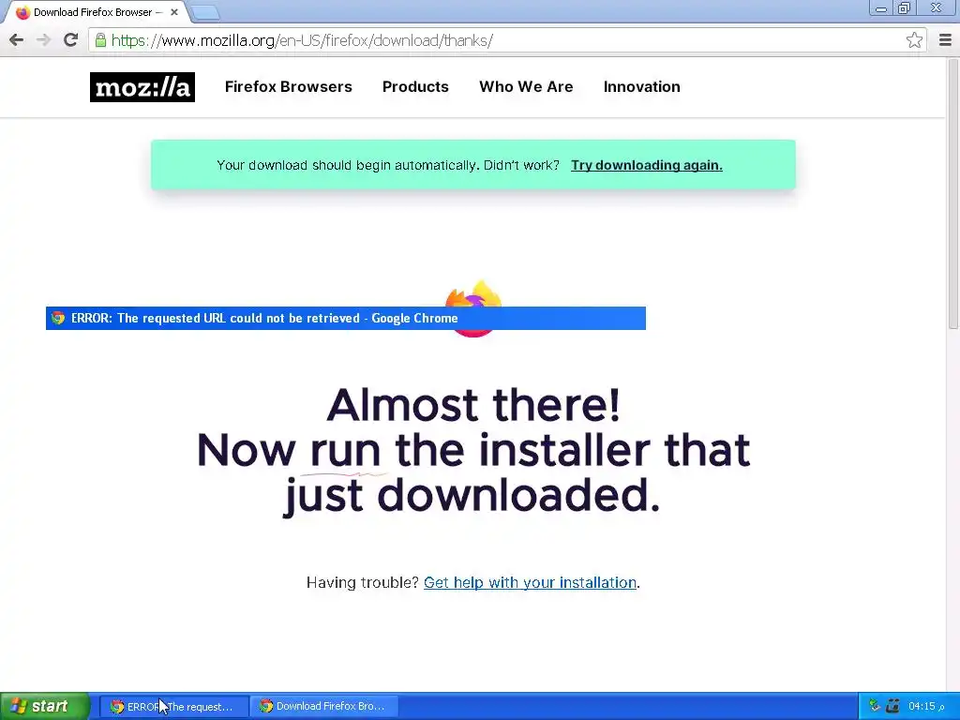Open the Windows Start menu
The width and height of the screenshot is (960, 720).
(x=45, y=706)
